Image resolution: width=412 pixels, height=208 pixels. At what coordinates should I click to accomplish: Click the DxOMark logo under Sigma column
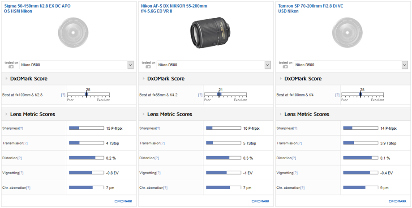(124, 201)
